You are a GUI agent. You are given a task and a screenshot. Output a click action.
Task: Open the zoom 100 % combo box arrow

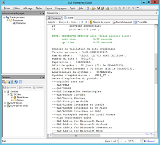point(141,141)
